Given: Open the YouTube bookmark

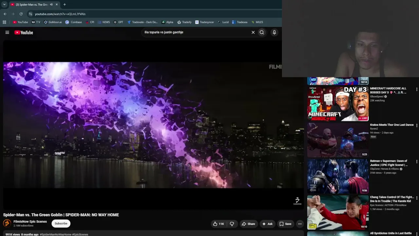Looking at the screenshot, I should click(x=20, y=22).
